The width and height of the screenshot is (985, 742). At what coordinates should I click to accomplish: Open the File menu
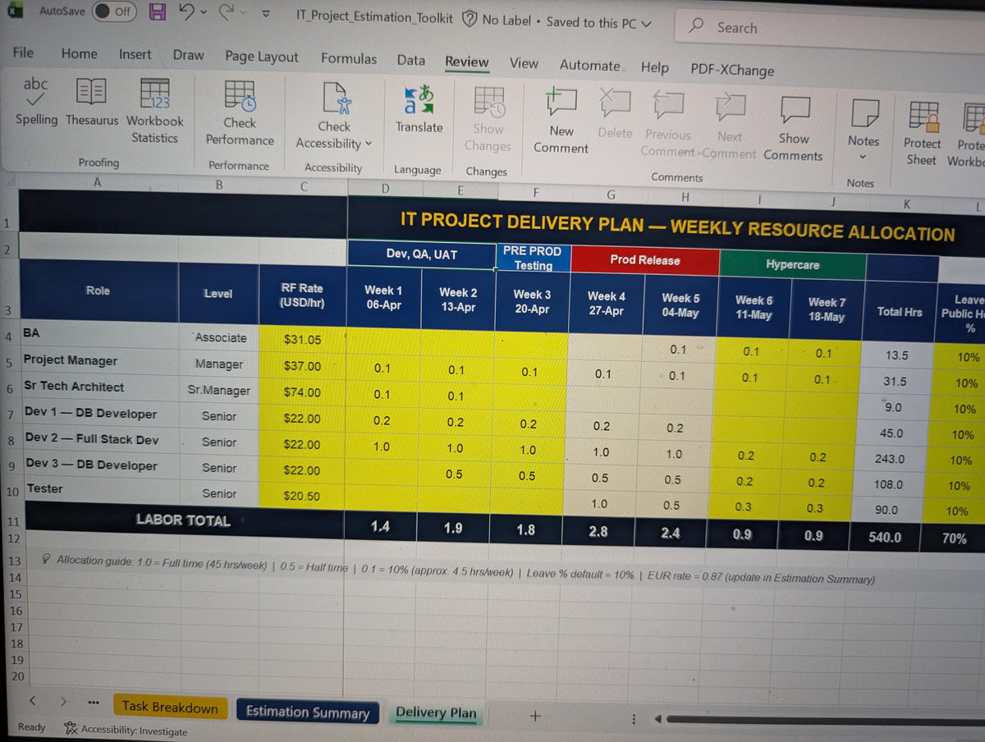click(23, 53)
